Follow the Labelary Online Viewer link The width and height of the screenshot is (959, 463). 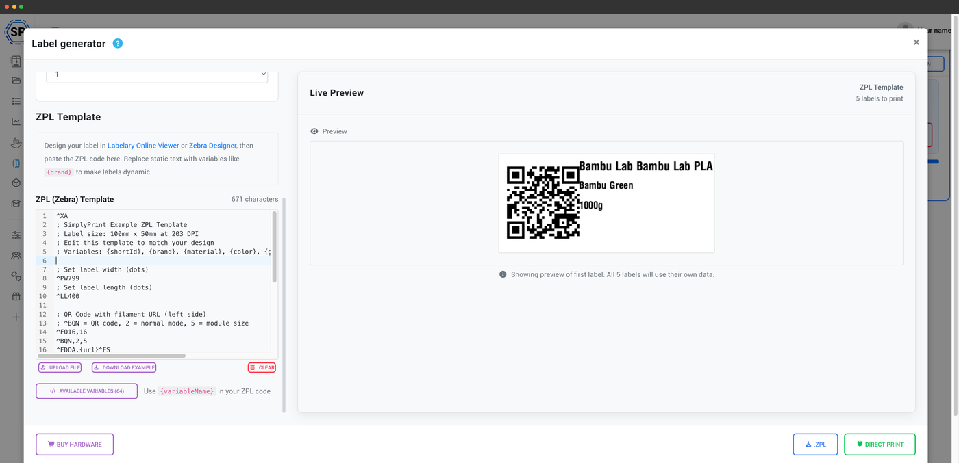(x=143, y=146)
